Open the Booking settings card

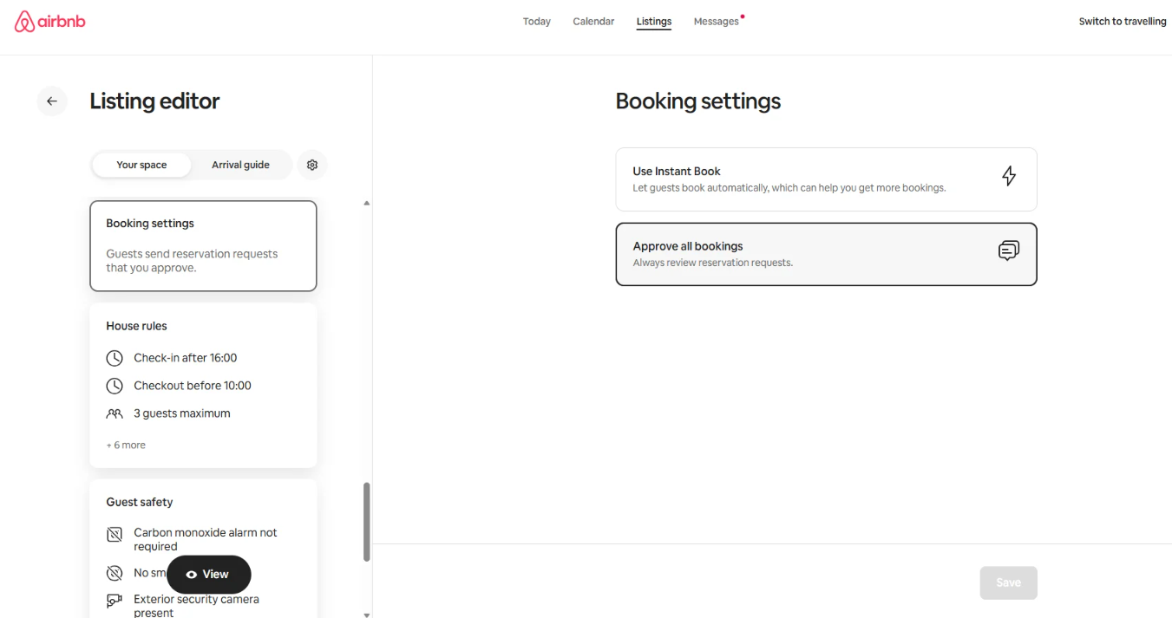click(x=203, y=246)
